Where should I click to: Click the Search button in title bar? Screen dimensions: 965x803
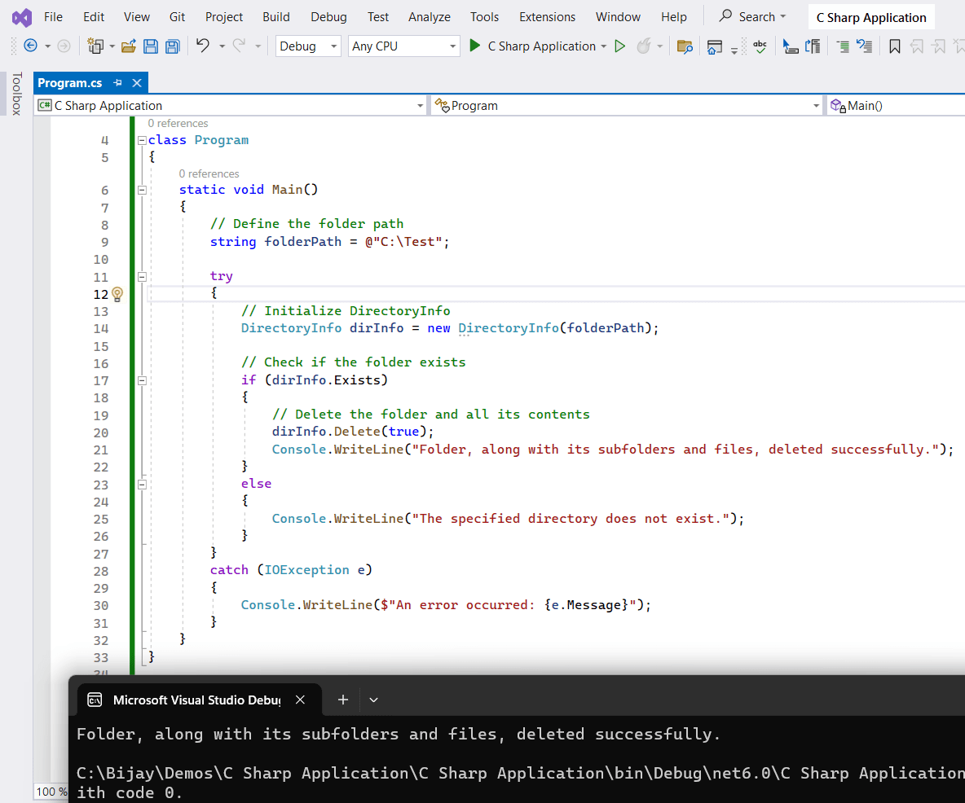(x=752, y=17)
